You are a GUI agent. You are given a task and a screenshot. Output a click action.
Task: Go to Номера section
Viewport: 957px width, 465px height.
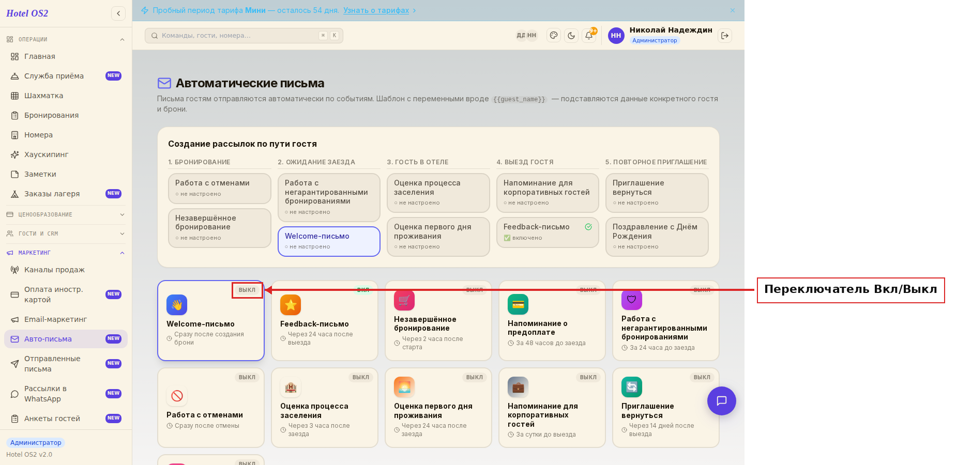point(66,135)
